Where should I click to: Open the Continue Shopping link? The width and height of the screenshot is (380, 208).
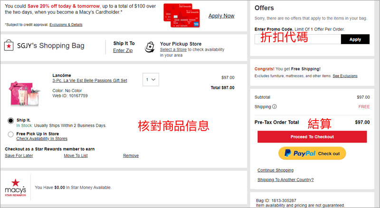pyautogui.click(x=275, y=170)
